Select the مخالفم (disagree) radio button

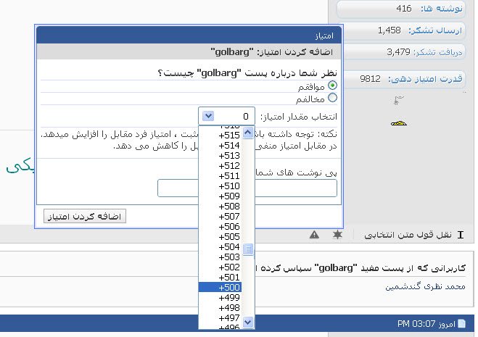point(332,98)
